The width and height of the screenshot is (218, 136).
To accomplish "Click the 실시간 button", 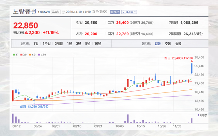I will (115, 12).
